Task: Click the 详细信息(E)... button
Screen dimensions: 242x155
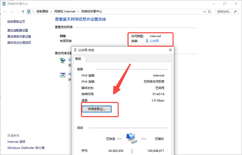Action: (x=97, y=109)
